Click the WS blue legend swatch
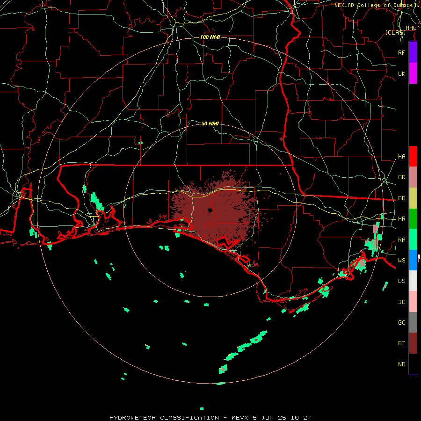This screenshot has width=421, height=421. [413, 260]
